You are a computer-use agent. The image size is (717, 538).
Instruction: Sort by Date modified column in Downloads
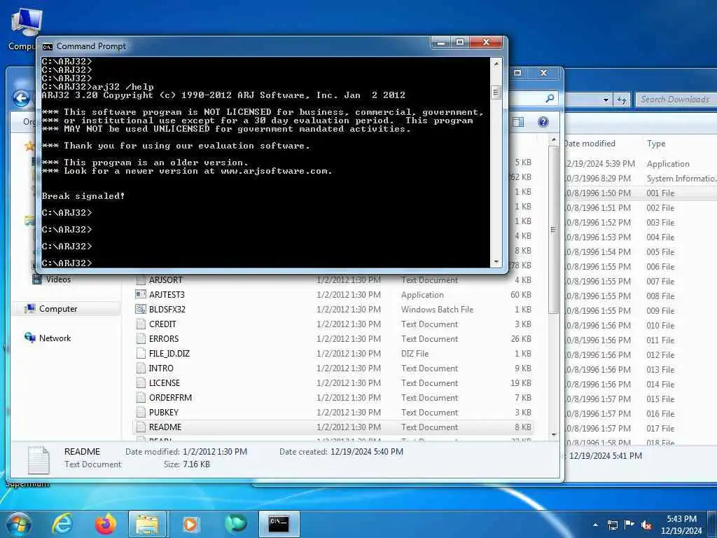(x=590, y=144)
